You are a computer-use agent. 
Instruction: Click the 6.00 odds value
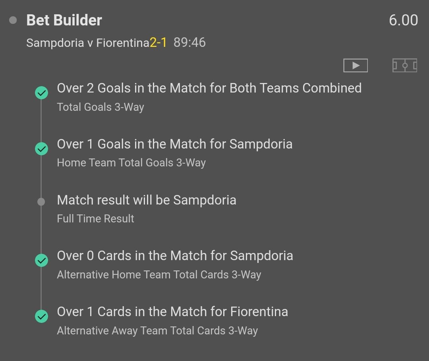(x=403, y=20)
